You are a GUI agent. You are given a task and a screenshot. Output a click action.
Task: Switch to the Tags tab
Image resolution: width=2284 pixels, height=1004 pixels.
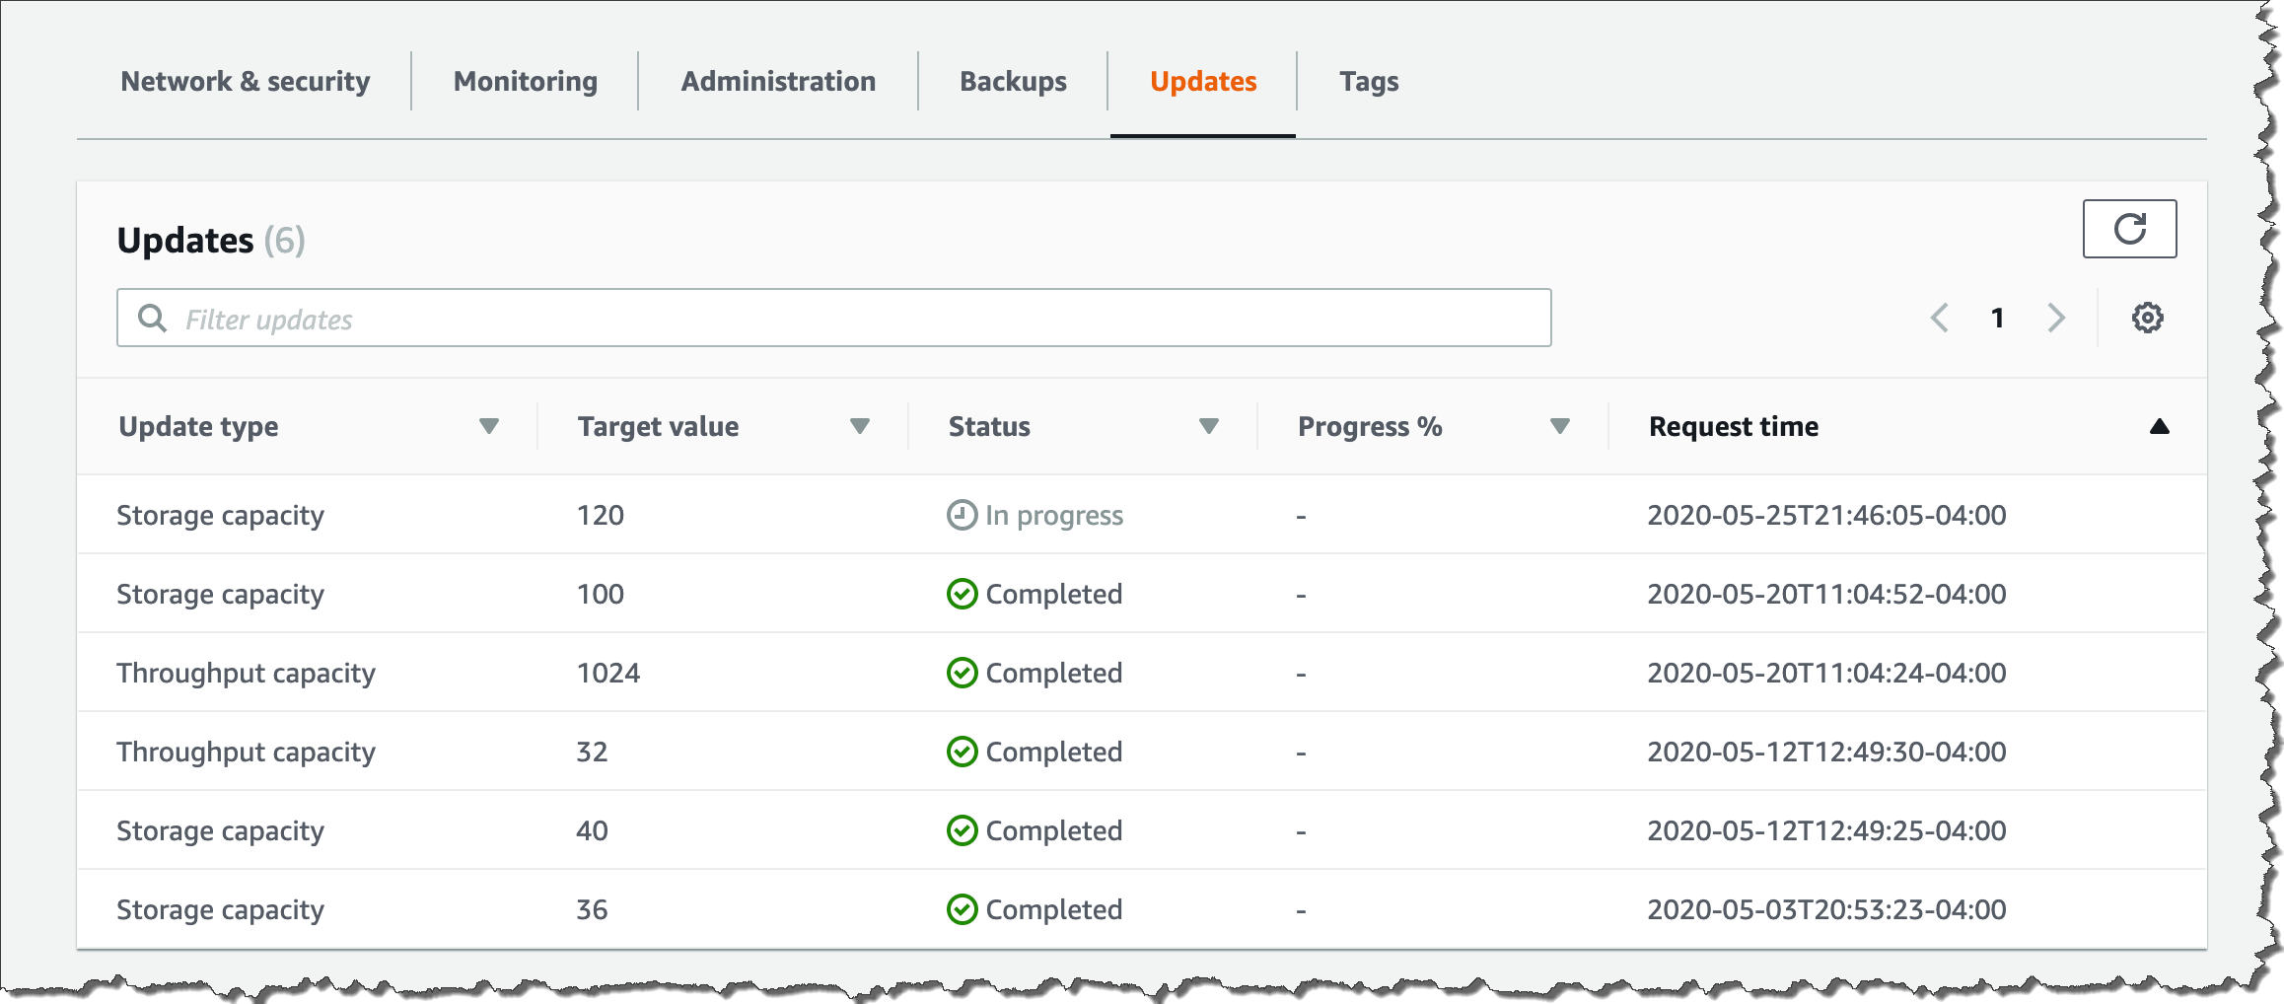[1369, 81]
